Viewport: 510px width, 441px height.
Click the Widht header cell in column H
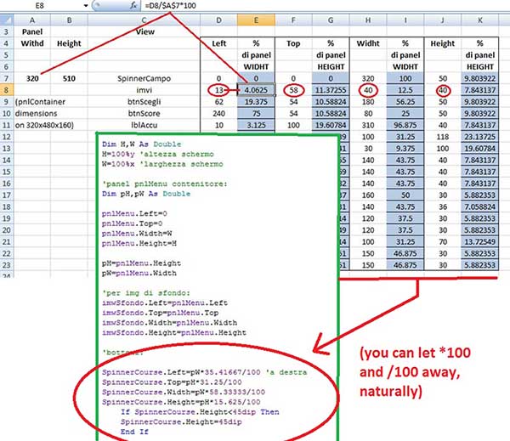pyautogui.click(x=368, y=43)
